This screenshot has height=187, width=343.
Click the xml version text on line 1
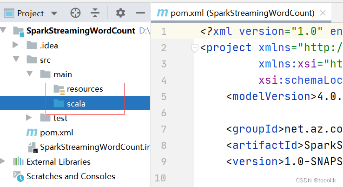[261, 31]
